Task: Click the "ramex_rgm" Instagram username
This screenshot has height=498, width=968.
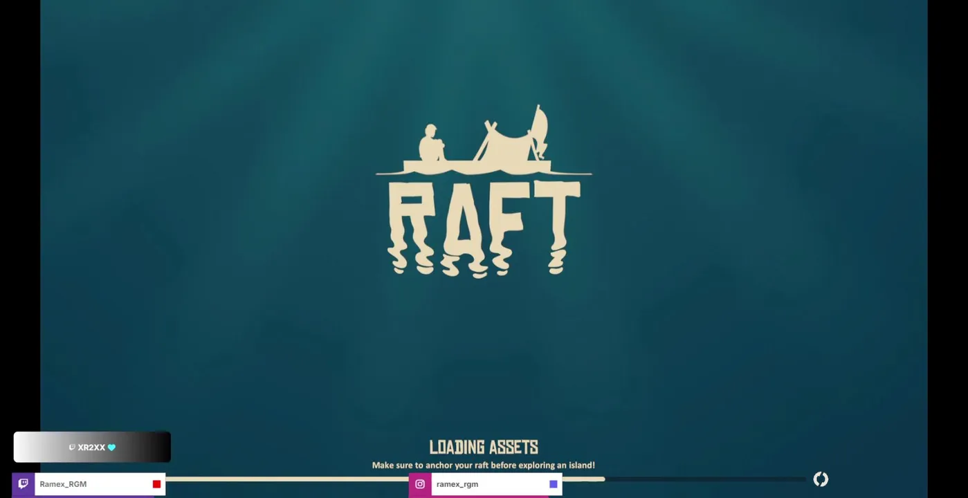Action: [457, 484]
